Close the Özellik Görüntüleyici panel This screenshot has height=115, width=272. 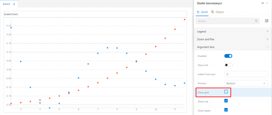pyautogui.click(x=267, y=3)
